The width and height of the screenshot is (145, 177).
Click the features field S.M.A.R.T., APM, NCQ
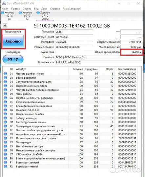pos(98,62)
